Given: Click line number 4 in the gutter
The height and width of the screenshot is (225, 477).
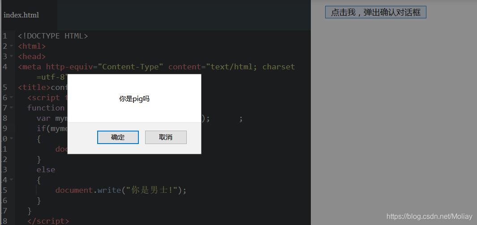Looking at the screenshot, I should [4, 67].
